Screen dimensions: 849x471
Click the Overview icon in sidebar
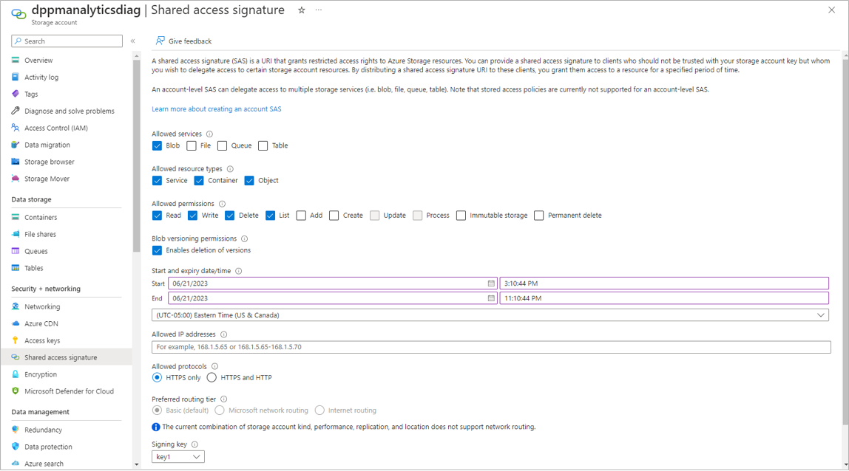point(15,60)
